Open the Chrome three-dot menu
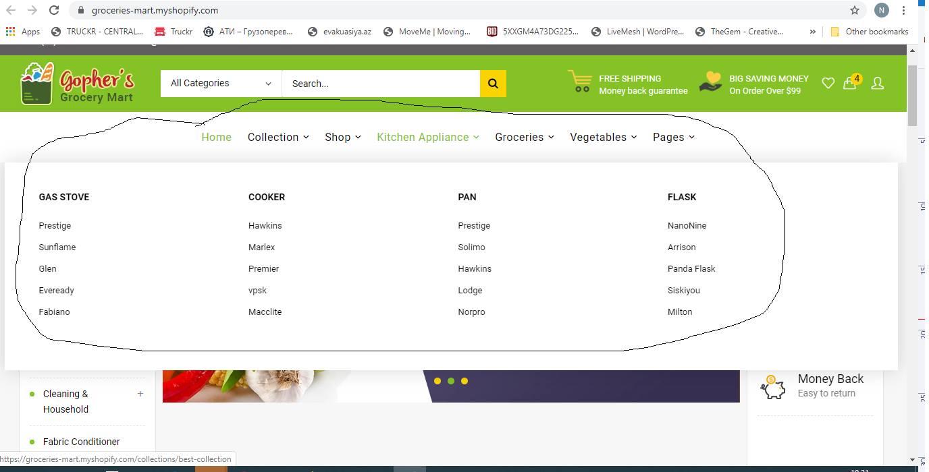Viewport: 929px width, 472px height. coord(903,10)
